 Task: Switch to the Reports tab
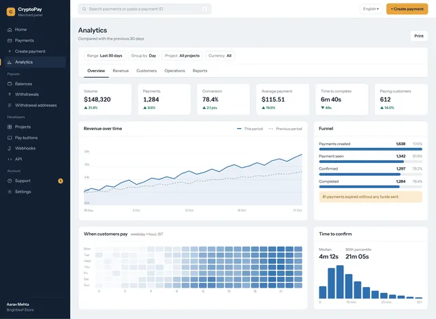(x=200, y=71)
